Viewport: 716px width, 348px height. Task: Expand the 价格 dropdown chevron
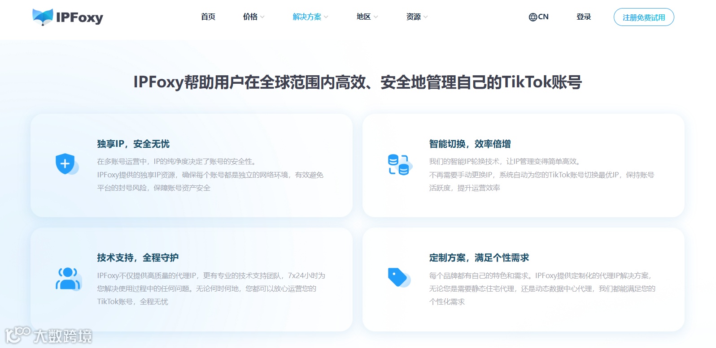262,17
